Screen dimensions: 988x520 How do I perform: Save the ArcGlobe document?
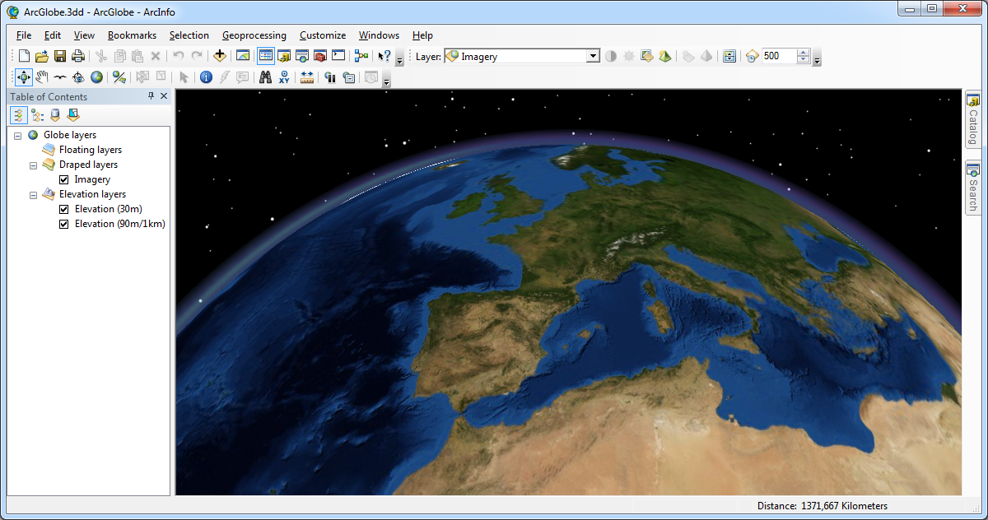59,56
